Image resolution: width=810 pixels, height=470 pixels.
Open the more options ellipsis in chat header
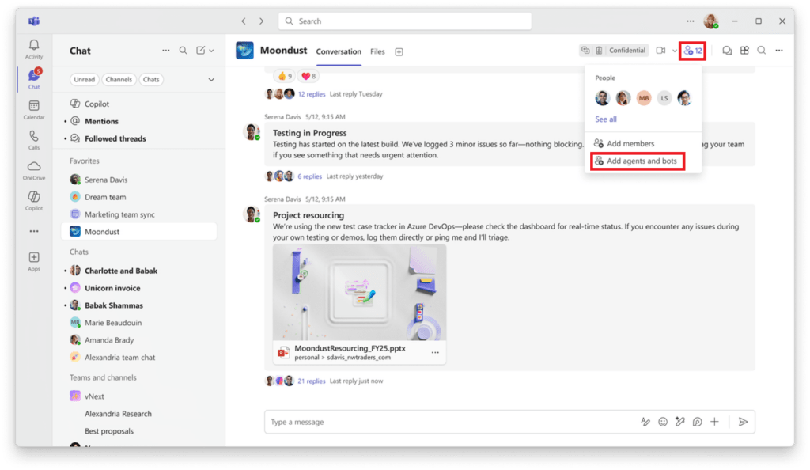[778, 50]
